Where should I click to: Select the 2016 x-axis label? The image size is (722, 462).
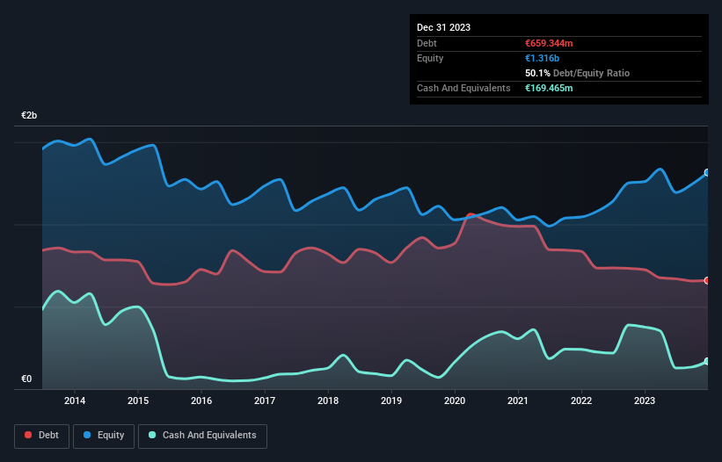point(201,401)
